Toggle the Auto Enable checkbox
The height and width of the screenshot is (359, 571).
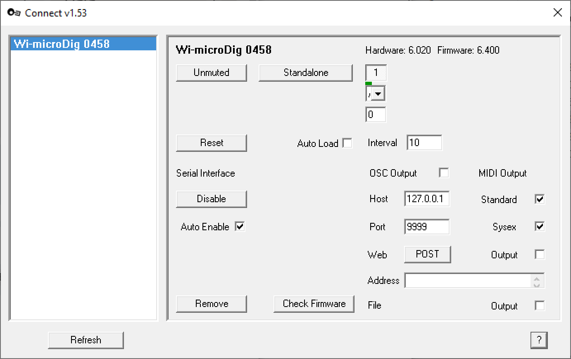coord(240,226)
